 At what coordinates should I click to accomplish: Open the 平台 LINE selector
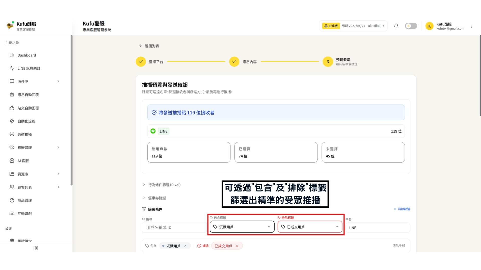pos(378,228)
